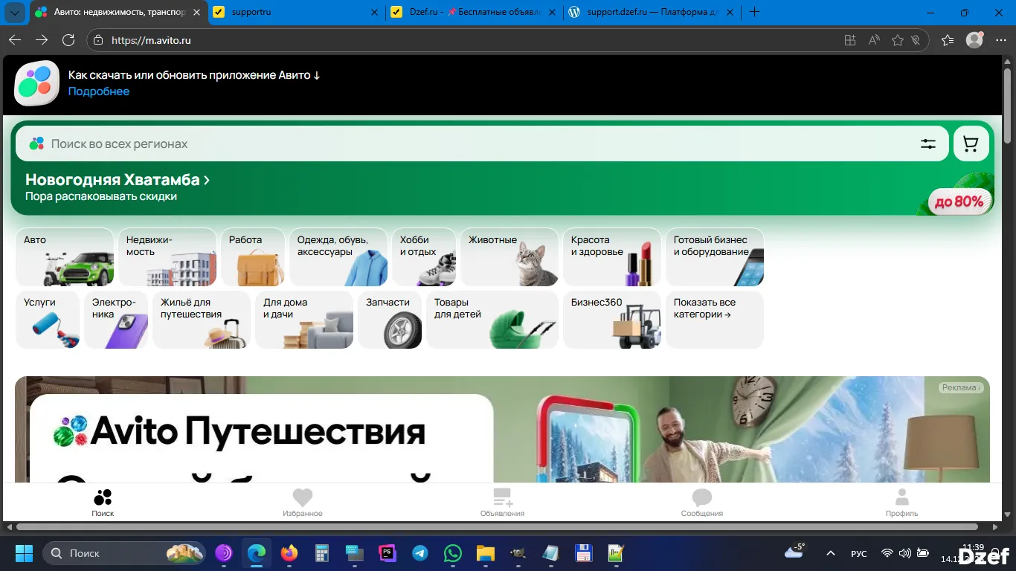Open filters beside the search bar
The width and height of the screenshot is (1016, 571).
[927, 143]
